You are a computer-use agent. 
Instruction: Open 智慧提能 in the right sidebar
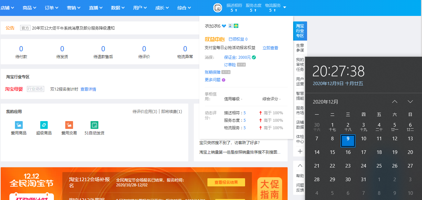pyautogui.click(x=300, y=95)
